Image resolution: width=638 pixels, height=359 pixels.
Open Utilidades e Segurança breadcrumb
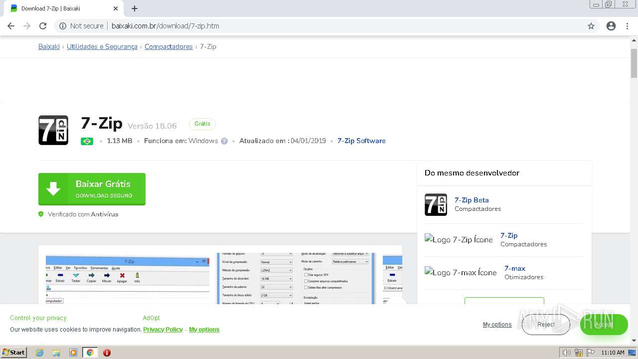[x=102, y=46]
